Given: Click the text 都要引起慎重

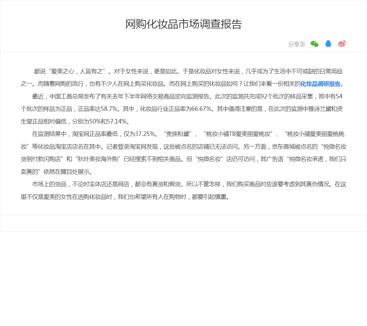Looking at the screenshot, I should [x=209, y=197].
